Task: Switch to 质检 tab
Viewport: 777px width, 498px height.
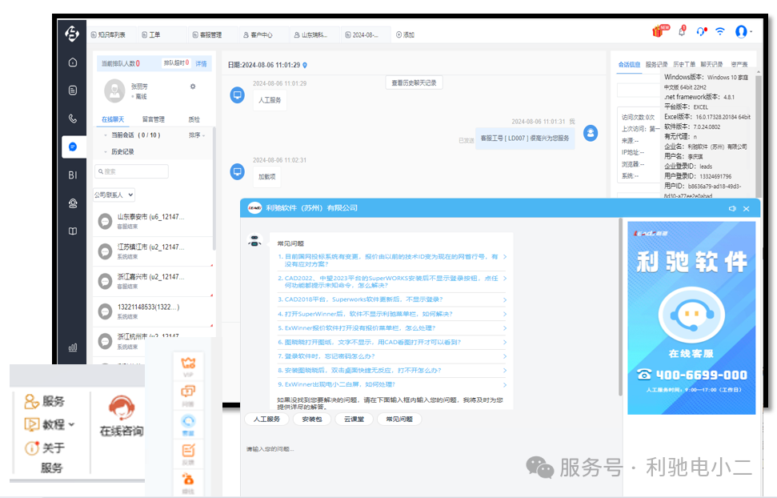Action: (x=194, y=119)
